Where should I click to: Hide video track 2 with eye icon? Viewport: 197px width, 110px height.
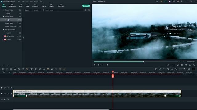point(11,88)
